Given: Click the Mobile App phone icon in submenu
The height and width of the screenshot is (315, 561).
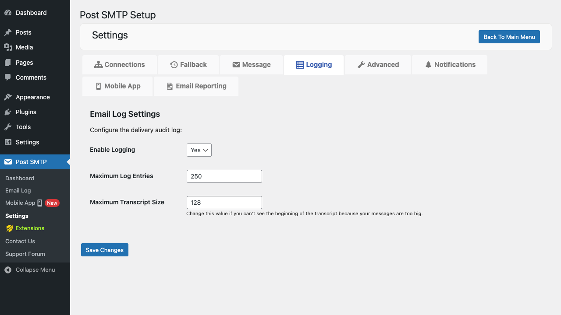Looking at the screenshot, I should [40, 203].
